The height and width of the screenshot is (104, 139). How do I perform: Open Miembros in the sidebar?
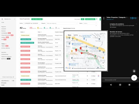4,52
